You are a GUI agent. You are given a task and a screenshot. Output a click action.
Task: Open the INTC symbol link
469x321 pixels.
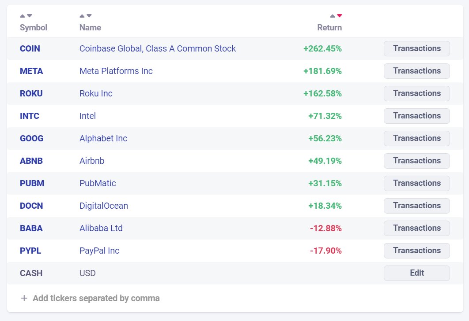(x=30, y=116)
